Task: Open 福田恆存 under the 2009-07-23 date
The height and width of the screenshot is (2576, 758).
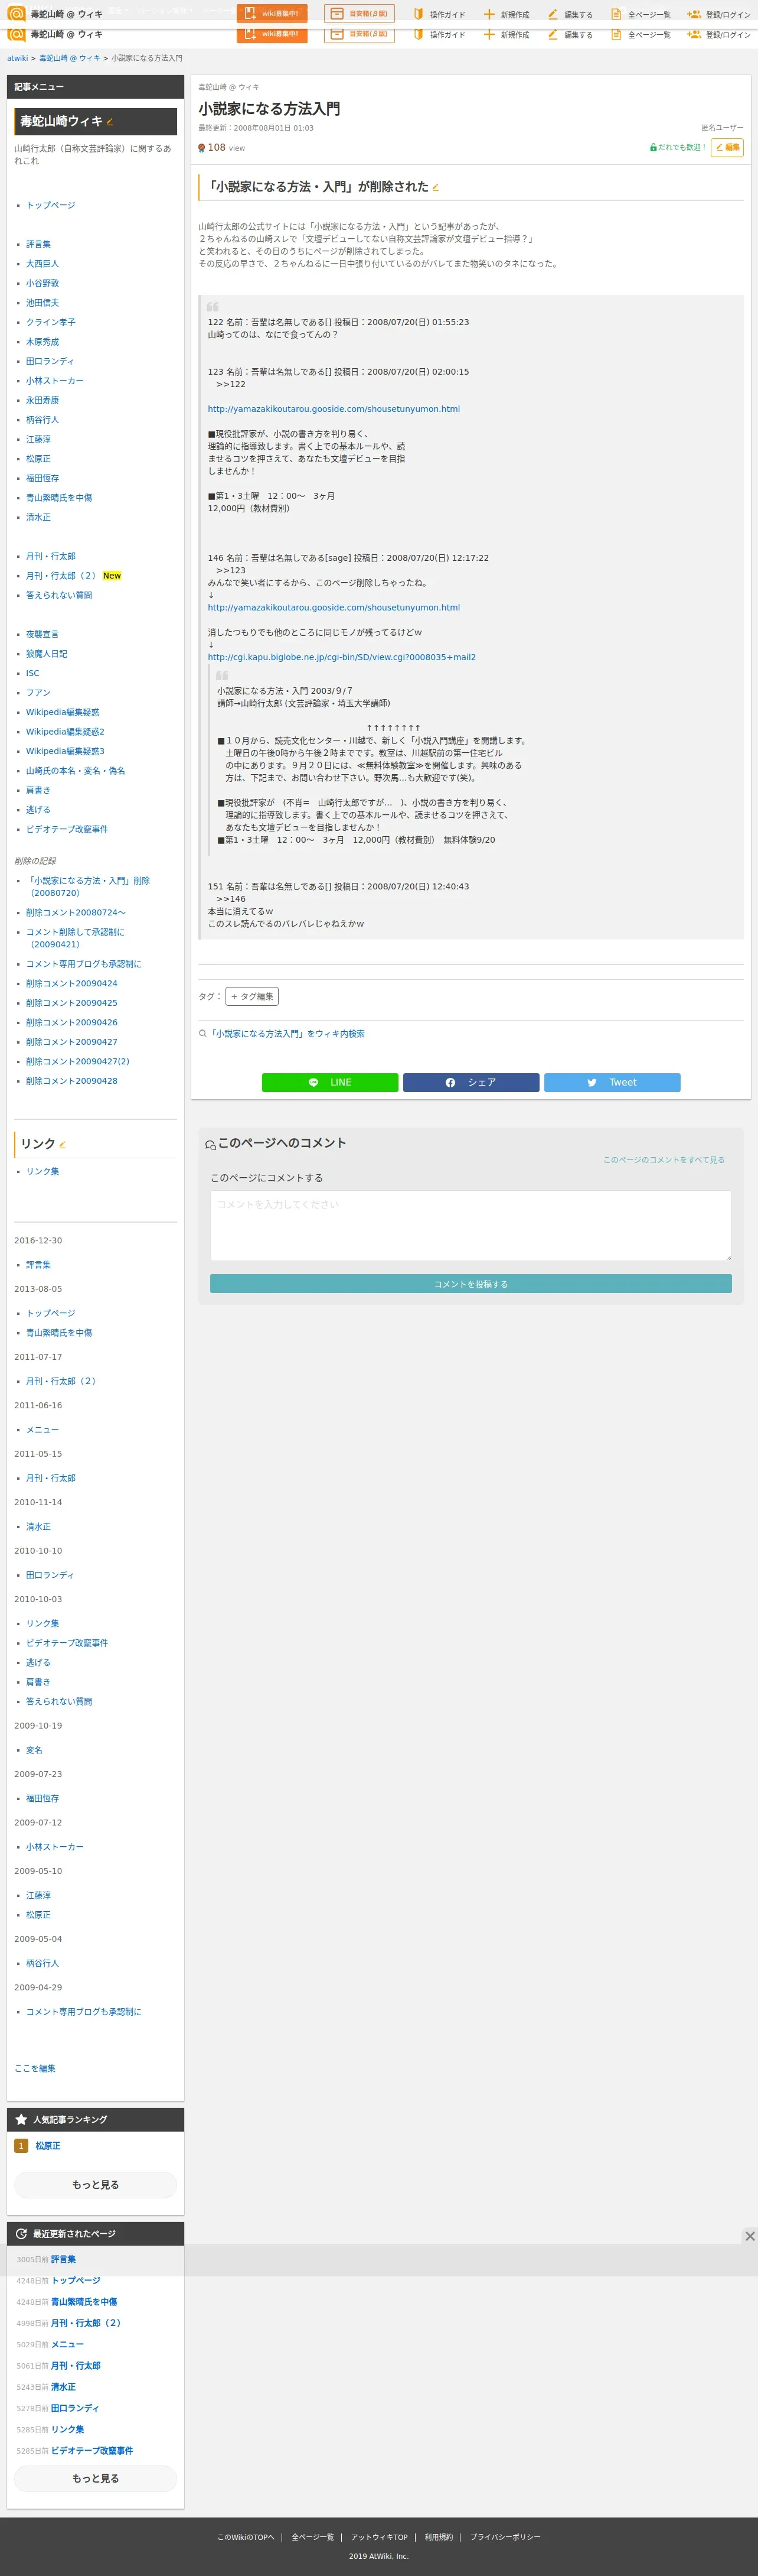Action: [x=42, y=1798]
